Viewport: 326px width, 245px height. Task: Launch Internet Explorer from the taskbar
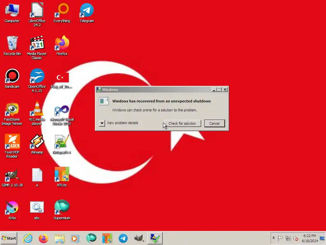click(x=28, y=238)
